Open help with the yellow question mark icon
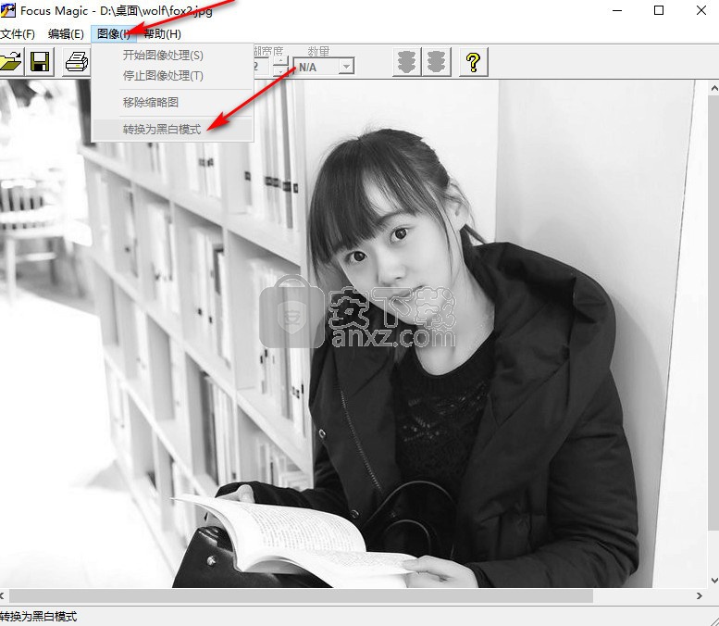 tap(473, 62)
